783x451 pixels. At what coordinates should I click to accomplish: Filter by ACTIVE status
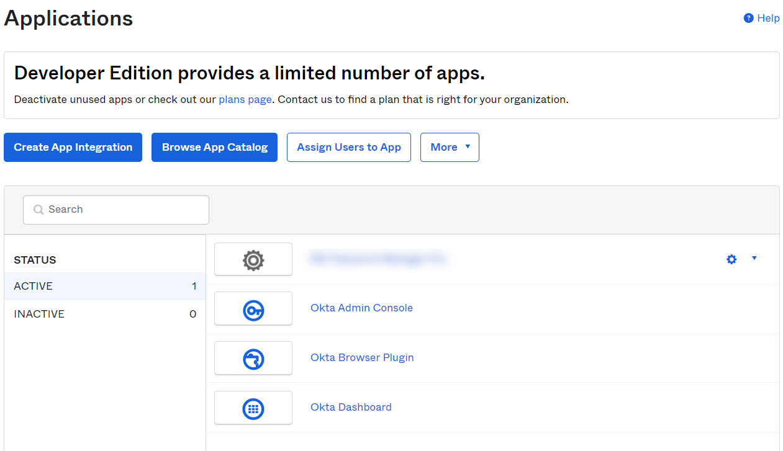(34, 286)
